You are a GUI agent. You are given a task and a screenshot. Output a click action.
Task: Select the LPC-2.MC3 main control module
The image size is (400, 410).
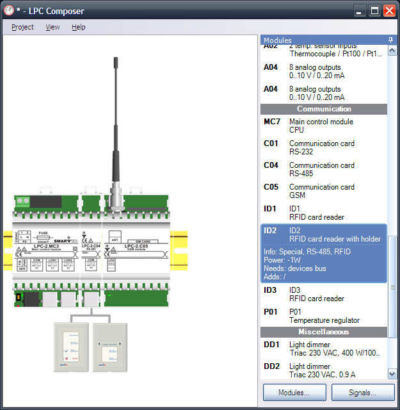click(46, 251)
